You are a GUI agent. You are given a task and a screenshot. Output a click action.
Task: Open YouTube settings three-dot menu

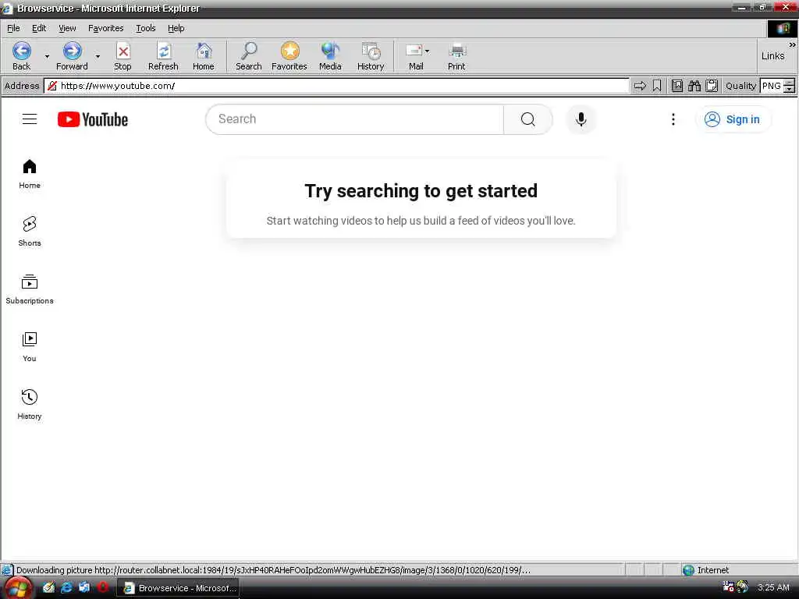coord(673,119)
